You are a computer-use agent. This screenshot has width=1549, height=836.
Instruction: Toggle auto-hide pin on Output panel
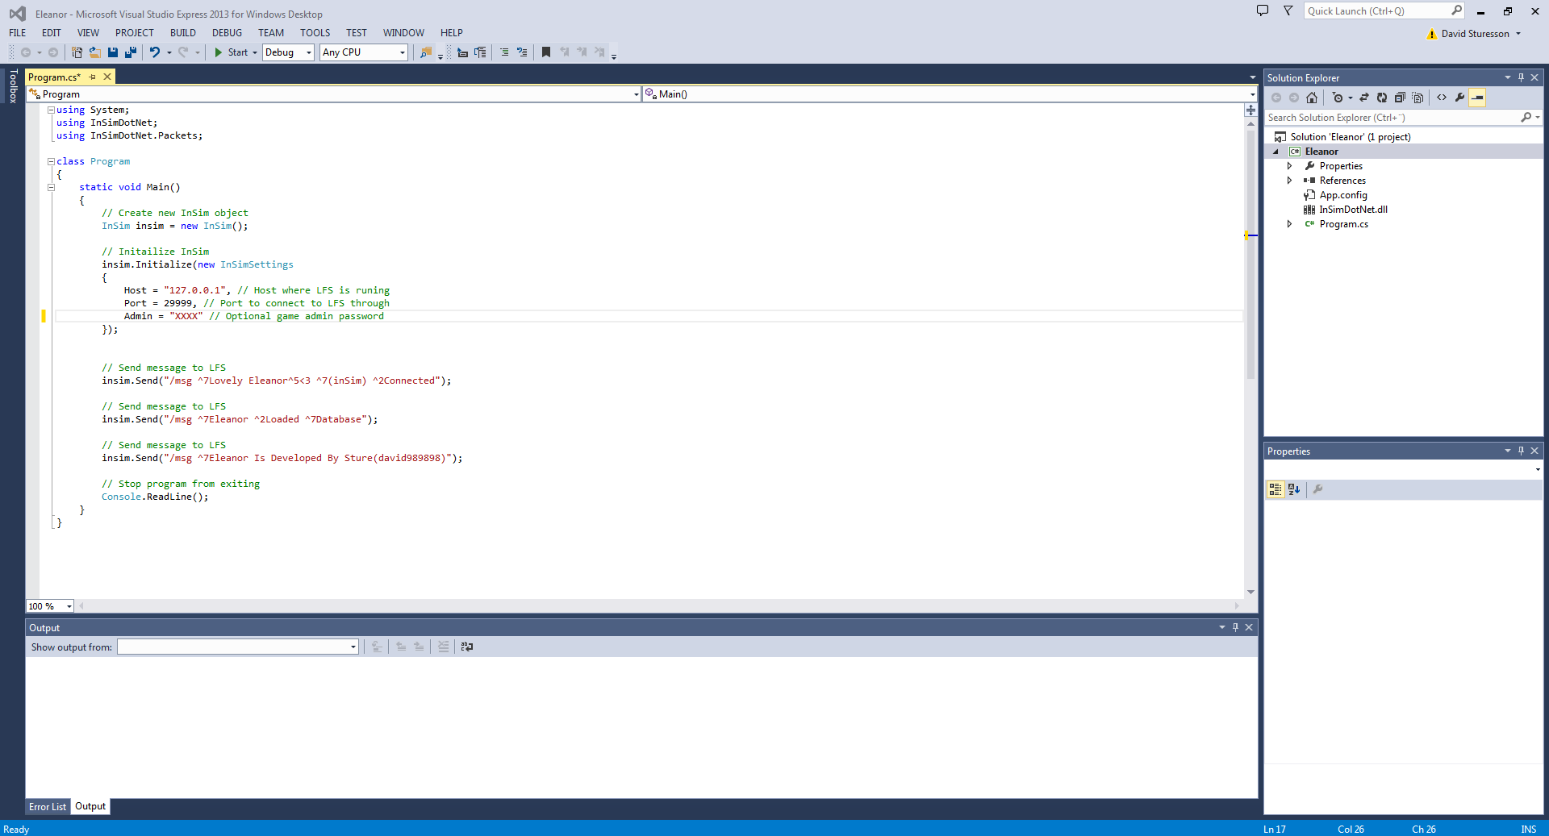1235,627
